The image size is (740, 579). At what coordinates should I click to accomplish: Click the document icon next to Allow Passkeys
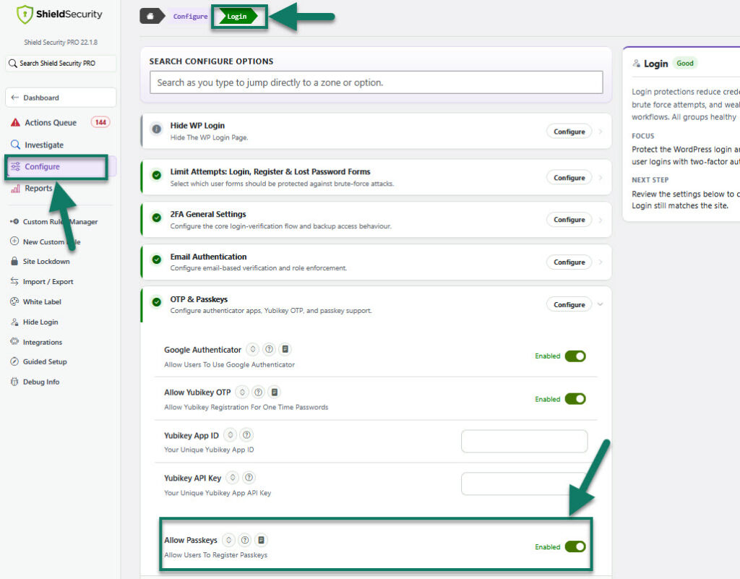tap(261, 540)
